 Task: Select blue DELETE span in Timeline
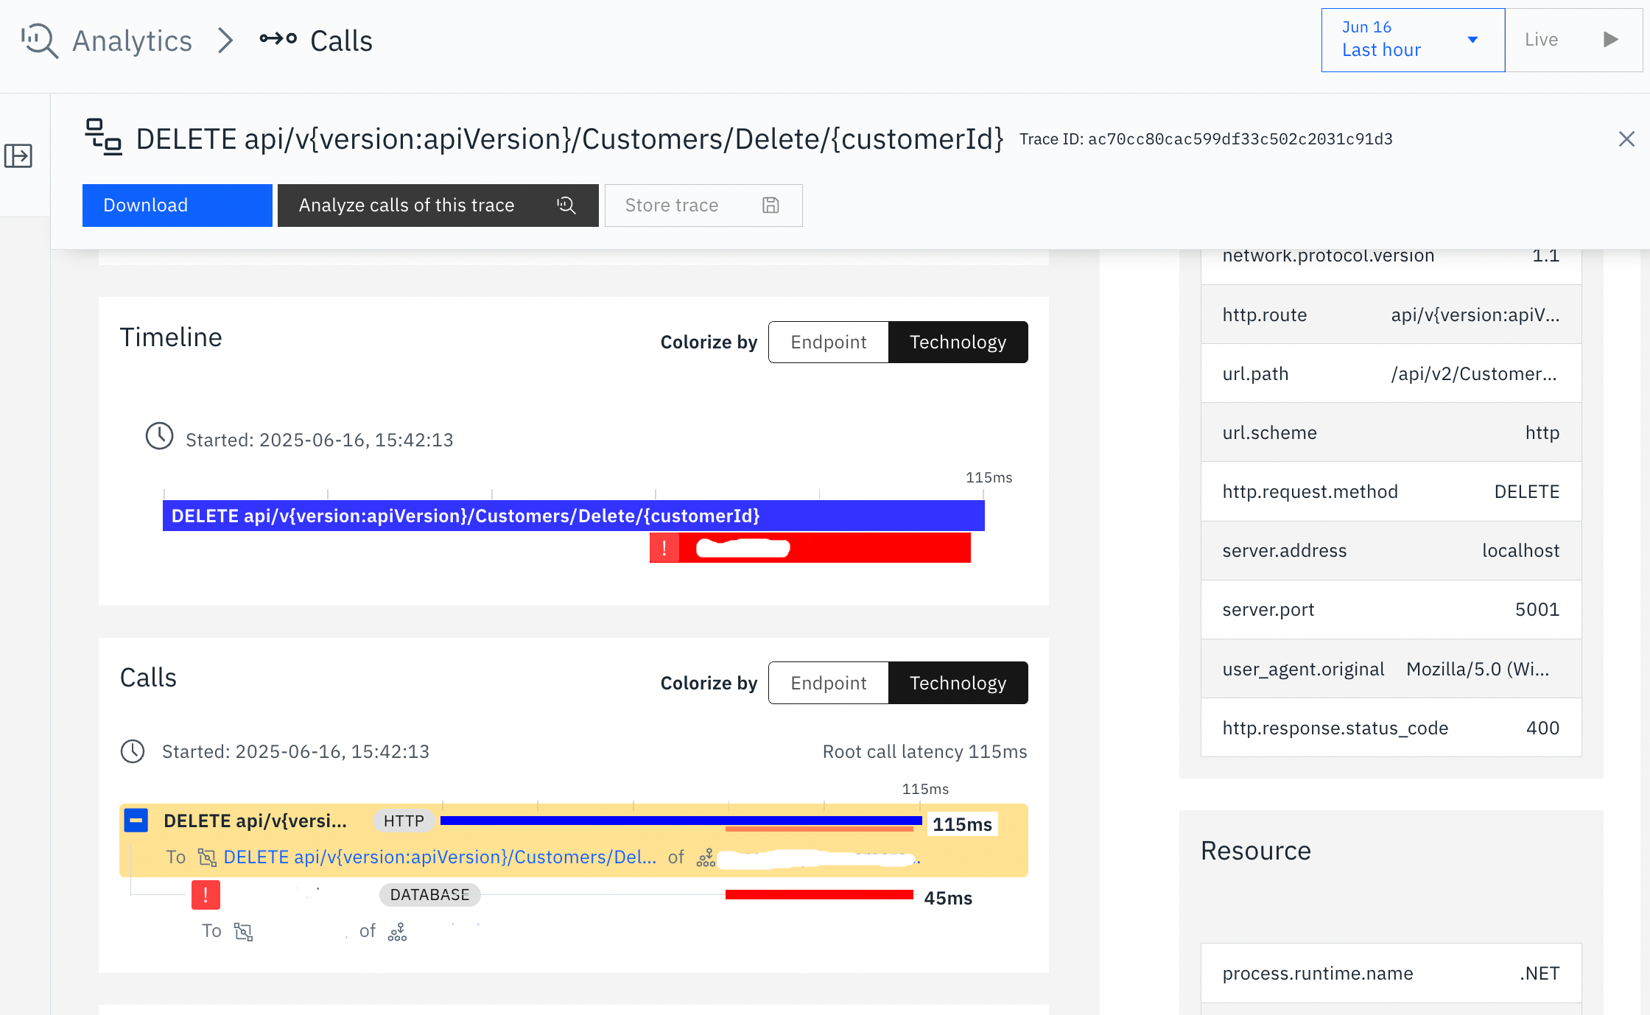click(x=574, y=516)
